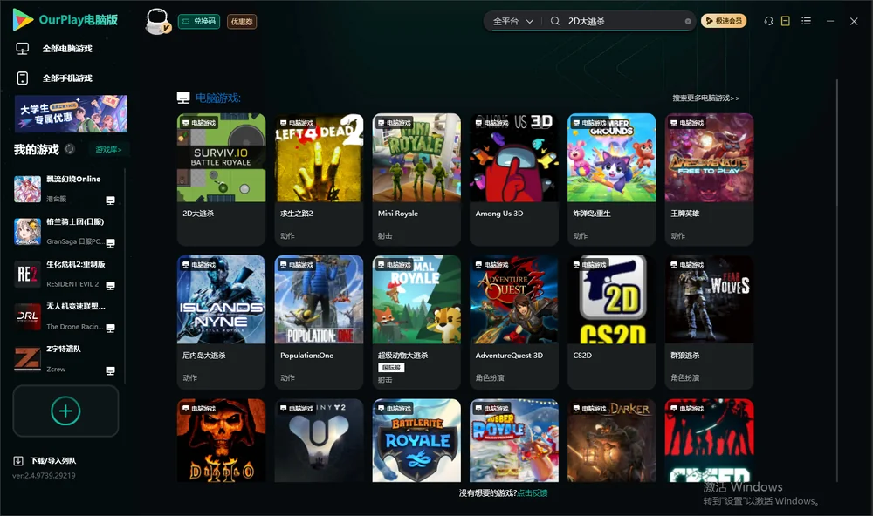The width and height of the screenshot is (873, 516).
Task: Click the phone icon beside 全部手机游戏
Action: click(23, 78)
